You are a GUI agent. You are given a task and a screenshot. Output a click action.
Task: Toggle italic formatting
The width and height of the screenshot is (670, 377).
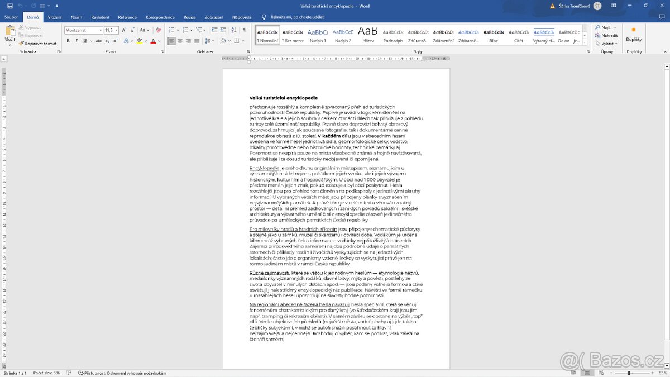coord(76,41)
